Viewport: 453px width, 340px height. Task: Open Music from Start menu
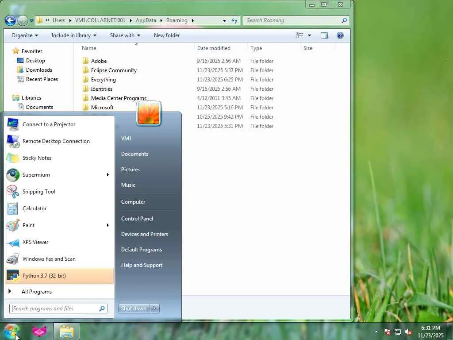tap(128, 185)
